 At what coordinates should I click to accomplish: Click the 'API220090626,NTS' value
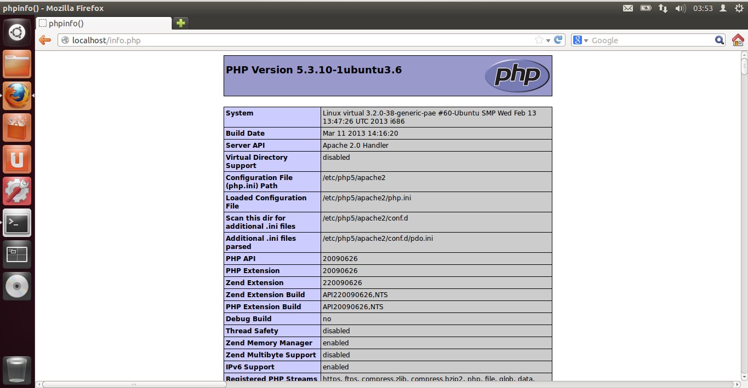tap(355, 295)
